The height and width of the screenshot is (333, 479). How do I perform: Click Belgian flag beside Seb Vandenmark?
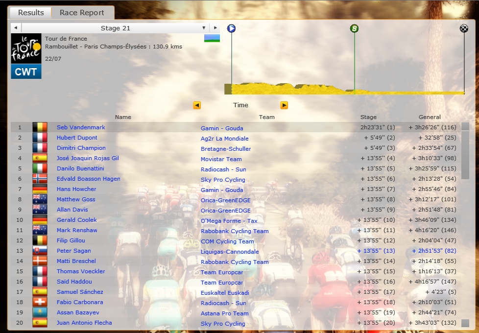coord(40,127)
